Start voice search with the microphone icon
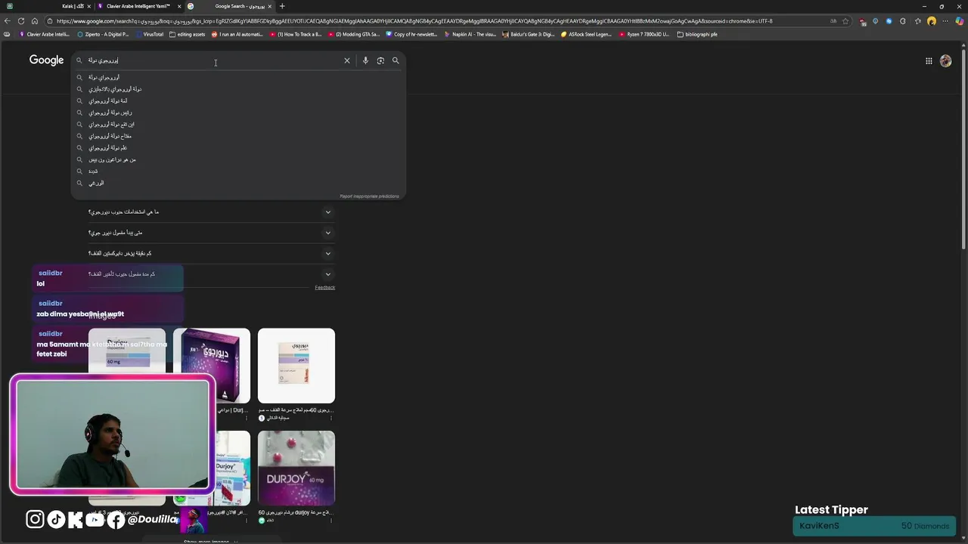The width and height of the screenshot is (968, 544). tap(365, 60)
